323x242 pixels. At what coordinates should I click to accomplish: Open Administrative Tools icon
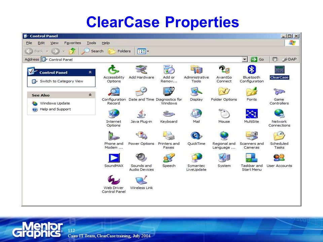tap(196, 70)
